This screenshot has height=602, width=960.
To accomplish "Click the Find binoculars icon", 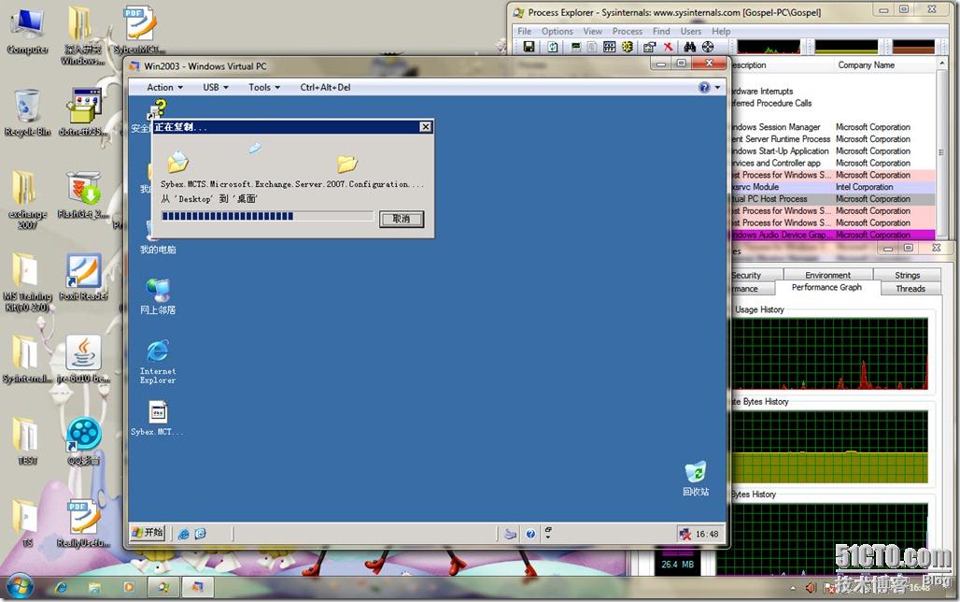I will click(x=690, y=47).
